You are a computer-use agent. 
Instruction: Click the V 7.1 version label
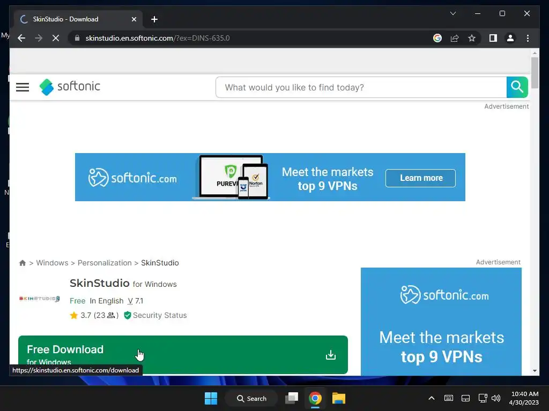click(x=136, y=301)
